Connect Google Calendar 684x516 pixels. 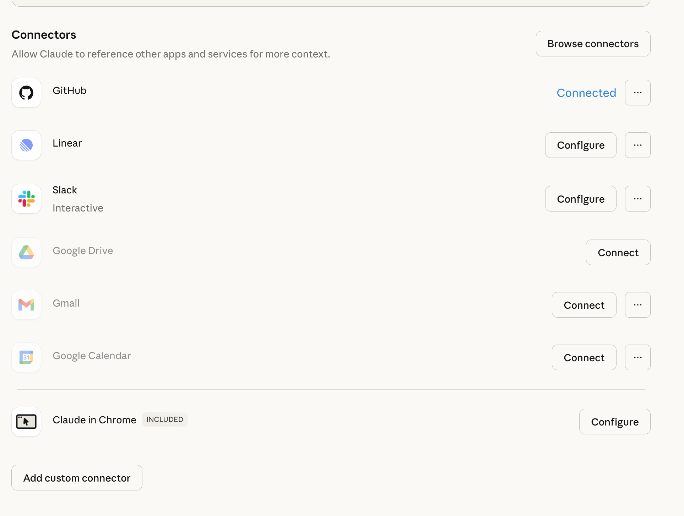pyautogui.click(x=584, y=357)
